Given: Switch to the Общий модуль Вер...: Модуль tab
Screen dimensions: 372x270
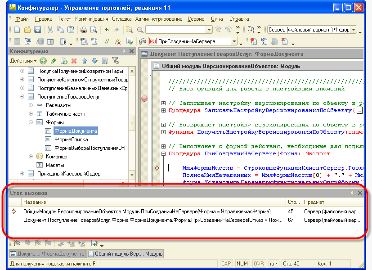Looking at the screenshot, I should tap(125, 254).
